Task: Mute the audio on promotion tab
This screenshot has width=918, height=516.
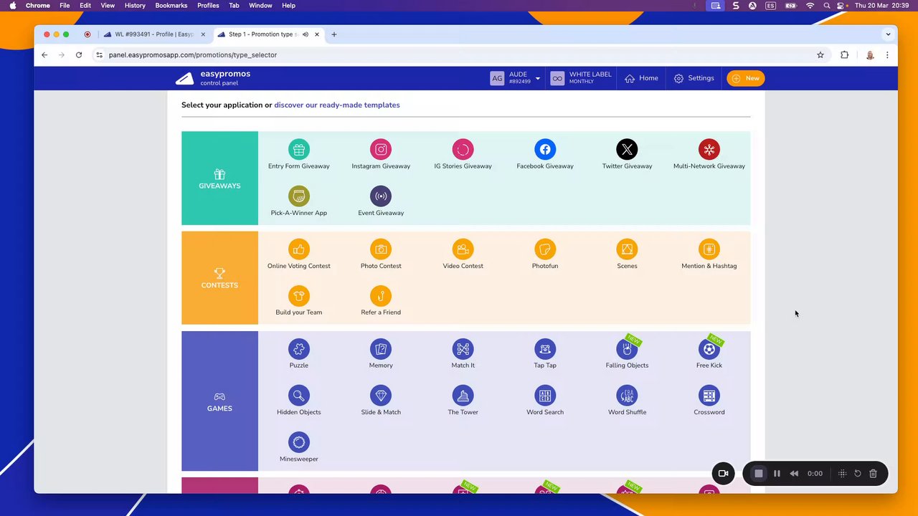Action: (x=306, y=34)
